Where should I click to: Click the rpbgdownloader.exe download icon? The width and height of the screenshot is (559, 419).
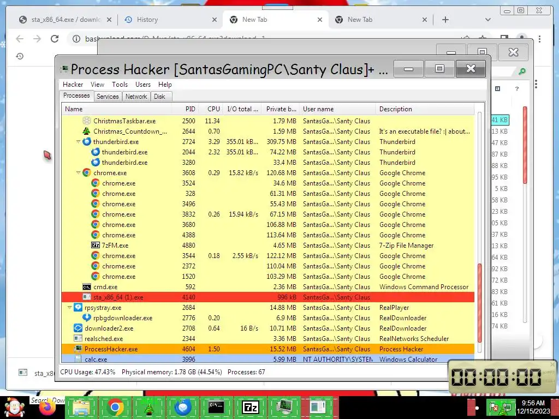[87, 318]
